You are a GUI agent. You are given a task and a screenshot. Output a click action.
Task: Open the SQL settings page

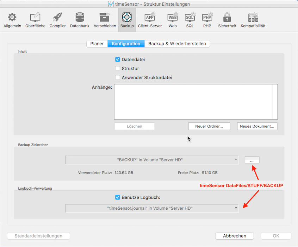tap(190, 20)
